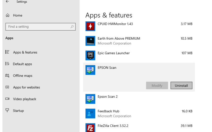Click the Apps & features page heading

click(x=109, y=15)
